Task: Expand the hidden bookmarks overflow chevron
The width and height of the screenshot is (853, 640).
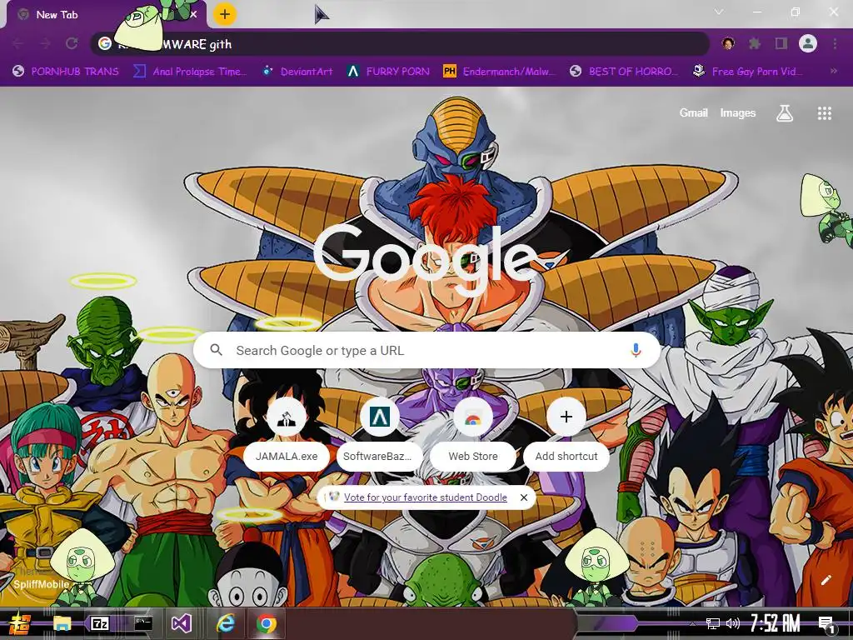Action: 833,72
